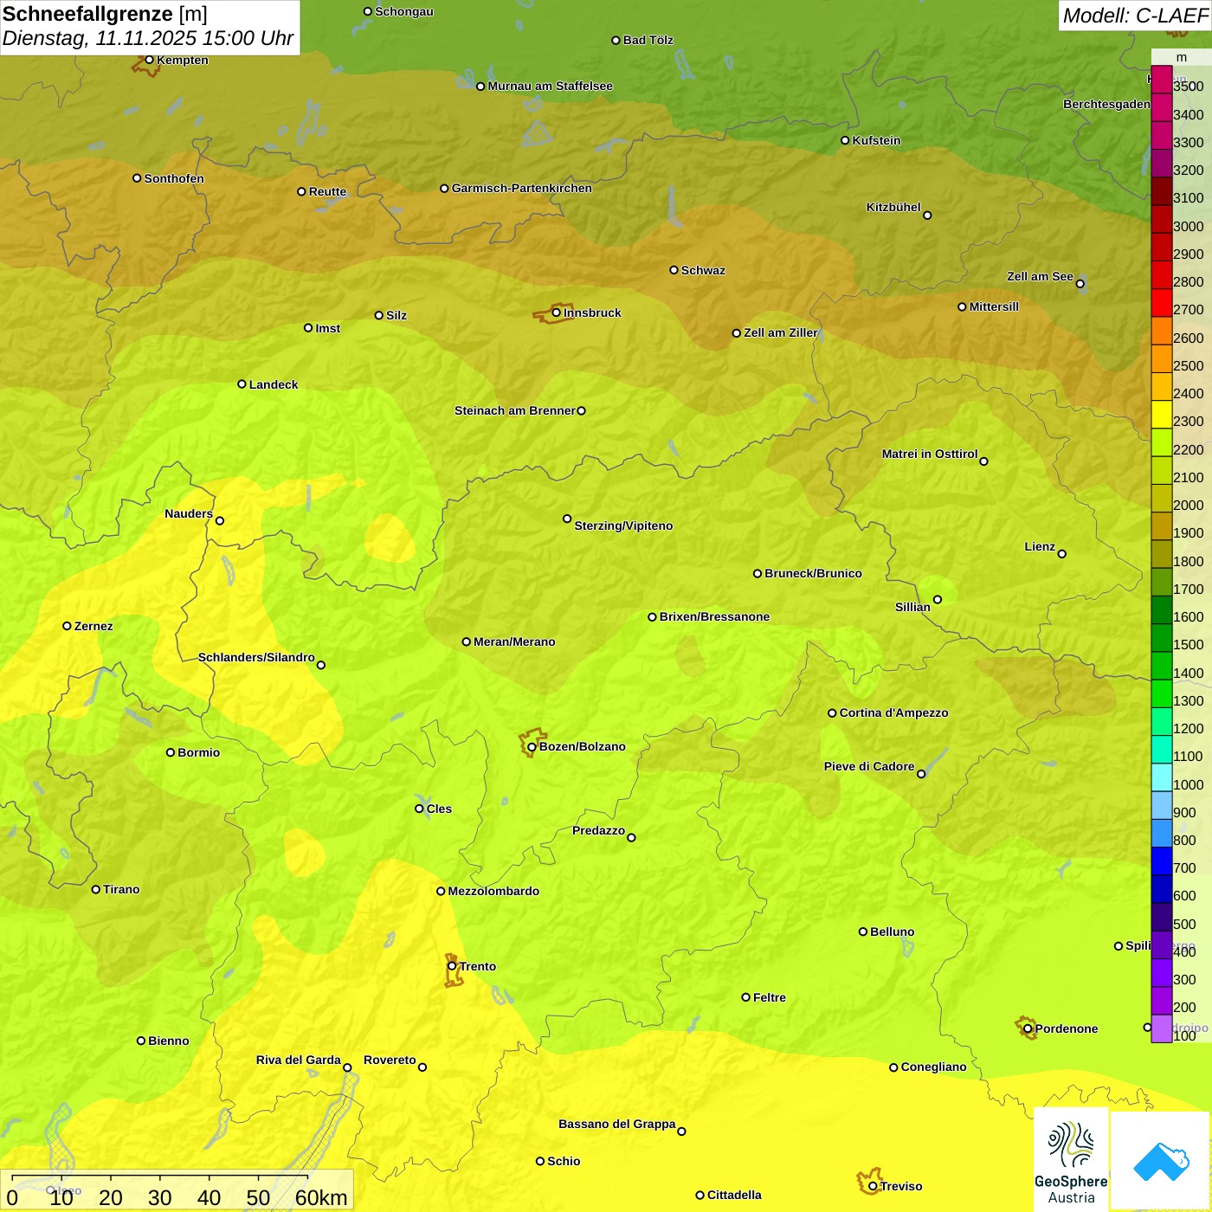Click the Innsbruck city marker circle
This screenshot has height=1212, width=1212.
[557, 313]
